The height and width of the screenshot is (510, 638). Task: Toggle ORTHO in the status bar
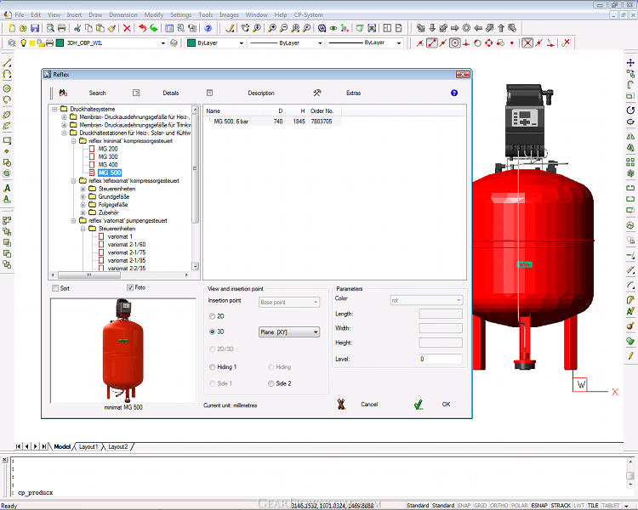tap(498, 505)
